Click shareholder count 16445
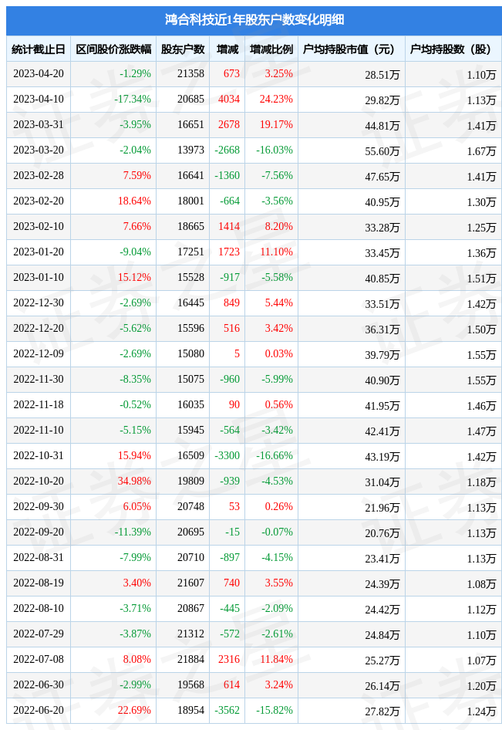 tap(190, 302)
